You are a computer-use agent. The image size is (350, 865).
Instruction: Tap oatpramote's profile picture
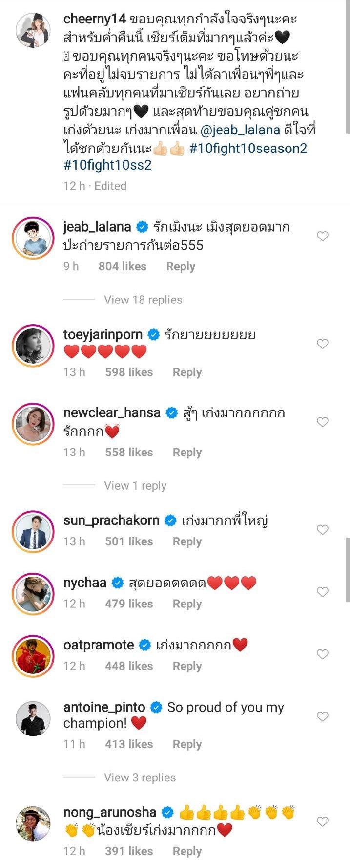[x=33, y=655]
